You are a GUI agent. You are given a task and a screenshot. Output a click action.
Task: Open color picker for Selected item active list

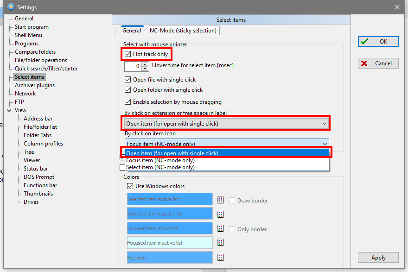[221, 200]
